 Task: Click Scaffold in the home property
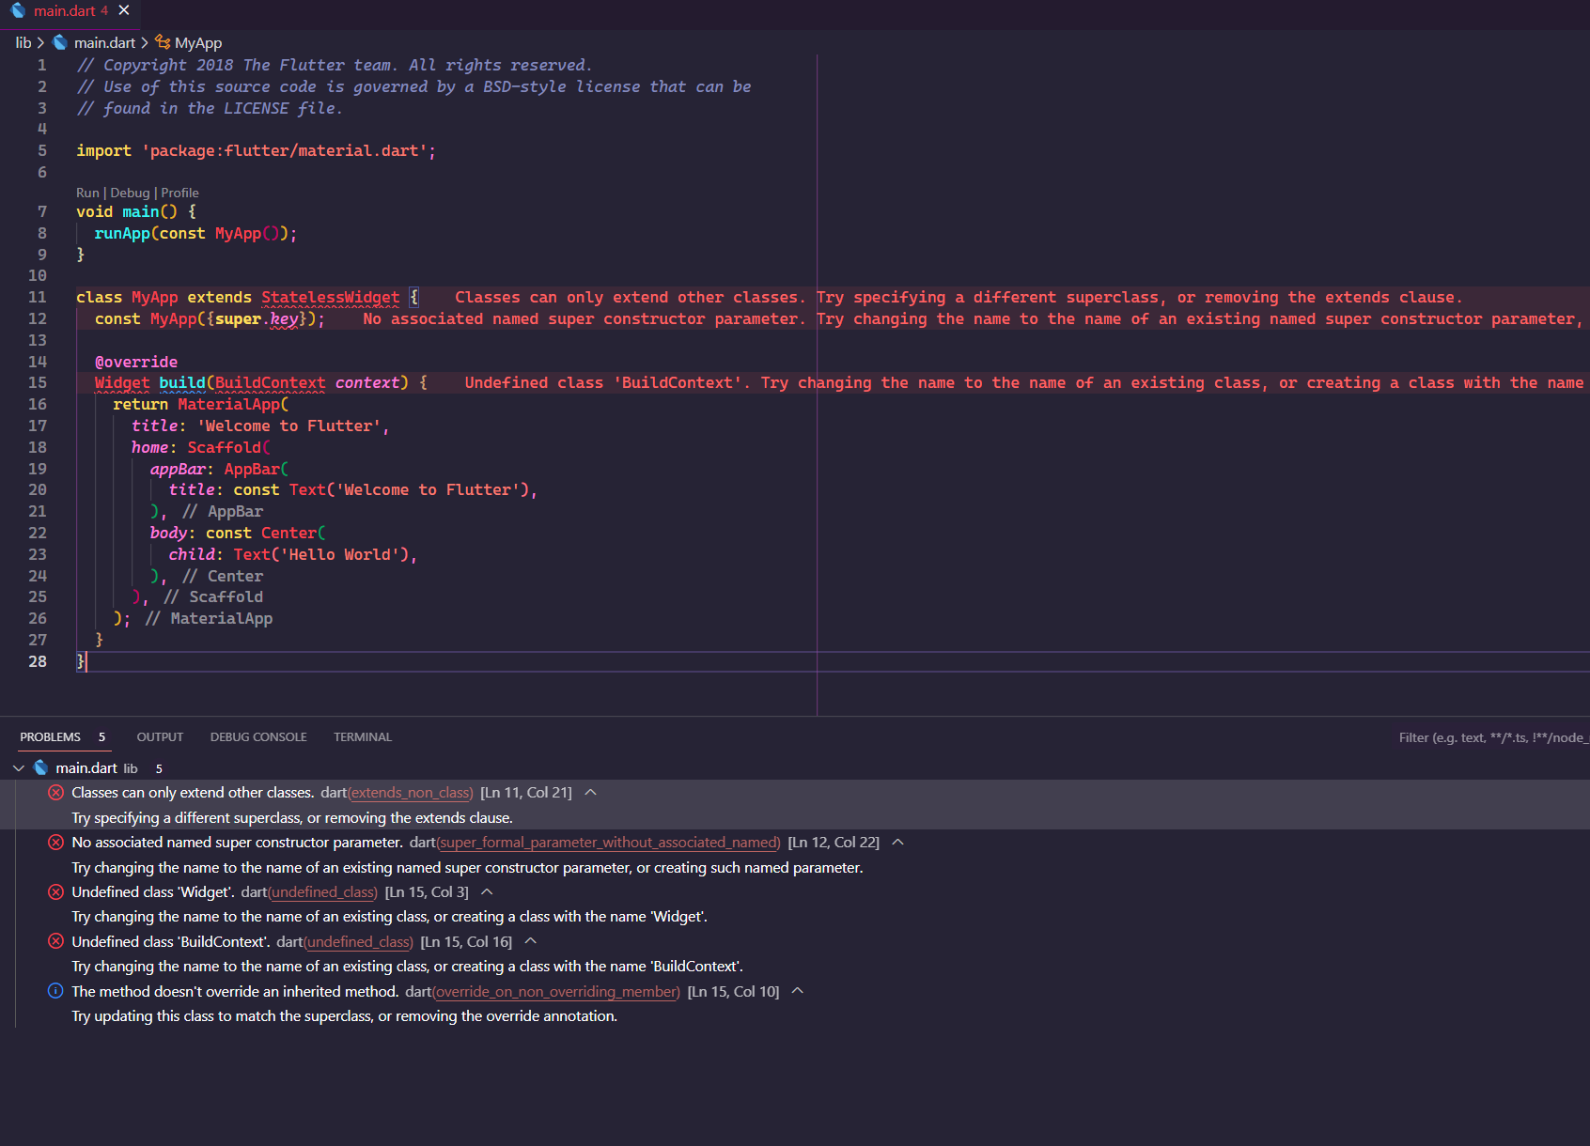[x=224, y=448]
